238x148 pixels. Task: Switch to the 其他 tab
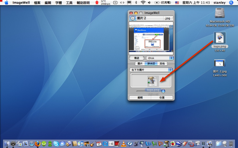pyautogui.click(x=162, y=63)
